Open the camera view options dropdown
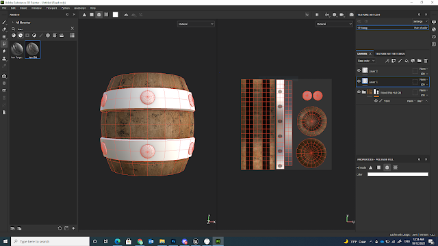438x246 pixels. (x=342, y=15)
